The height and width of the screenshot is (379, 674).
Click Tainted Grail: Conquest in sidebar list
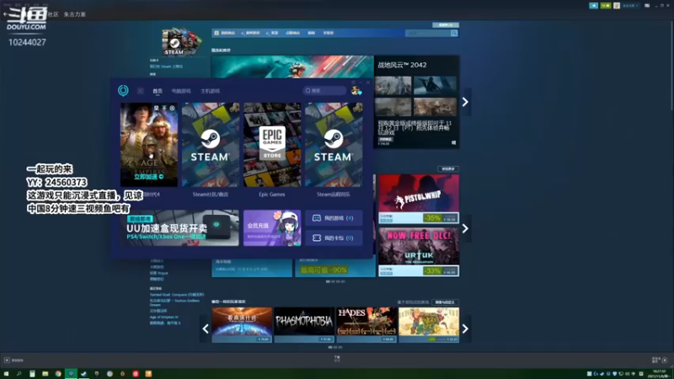[x=177, y=295]
